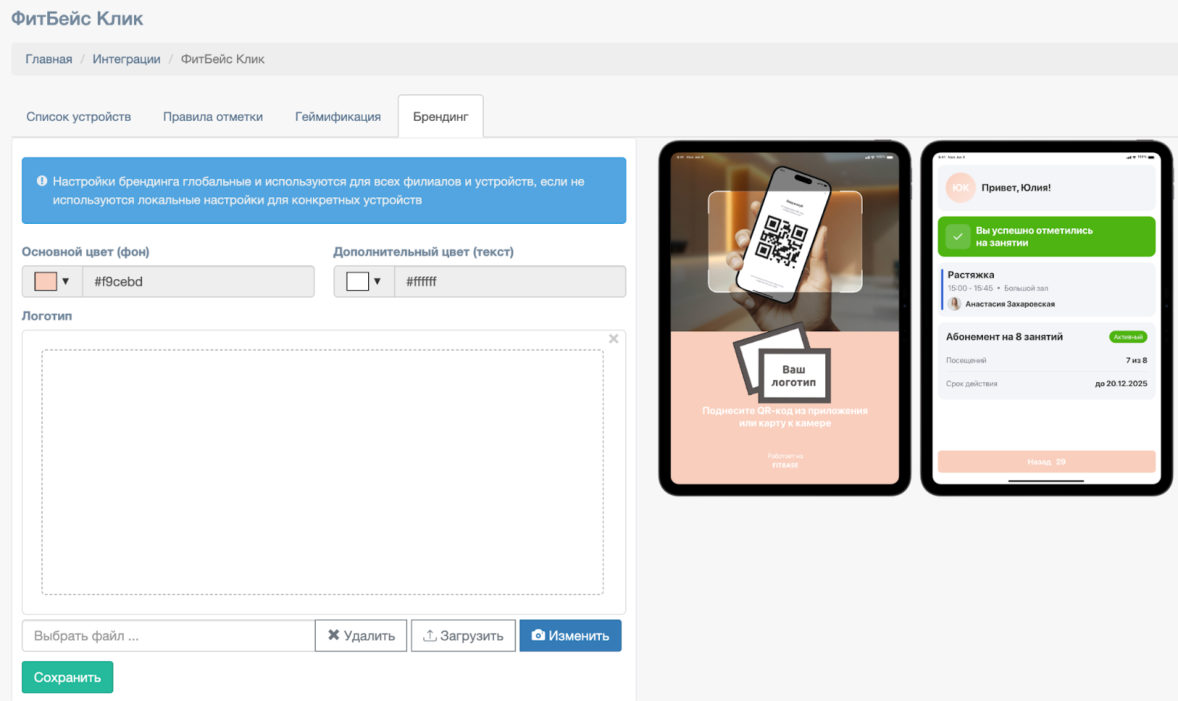Click the QR code on the phone image

tap(782, 240)
